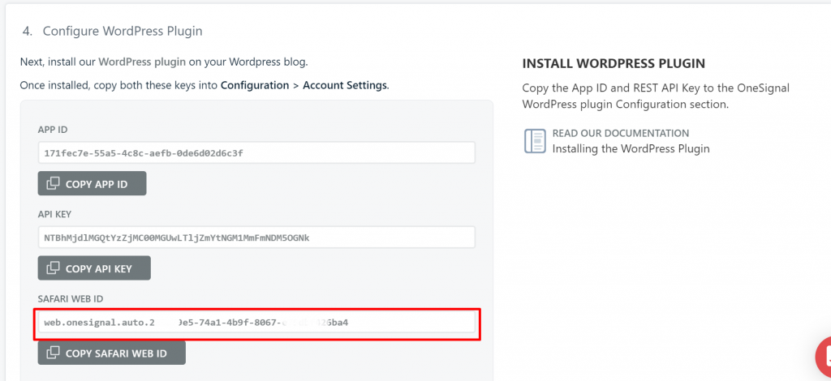Click the SAFARI WEB ID label
The image size is (831, 381).
[x=71, y=299]
